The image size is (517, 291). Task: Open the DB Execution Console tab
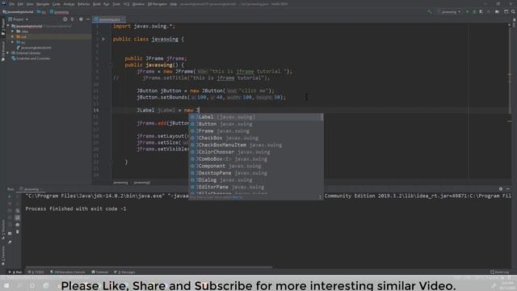click(68, 272)
